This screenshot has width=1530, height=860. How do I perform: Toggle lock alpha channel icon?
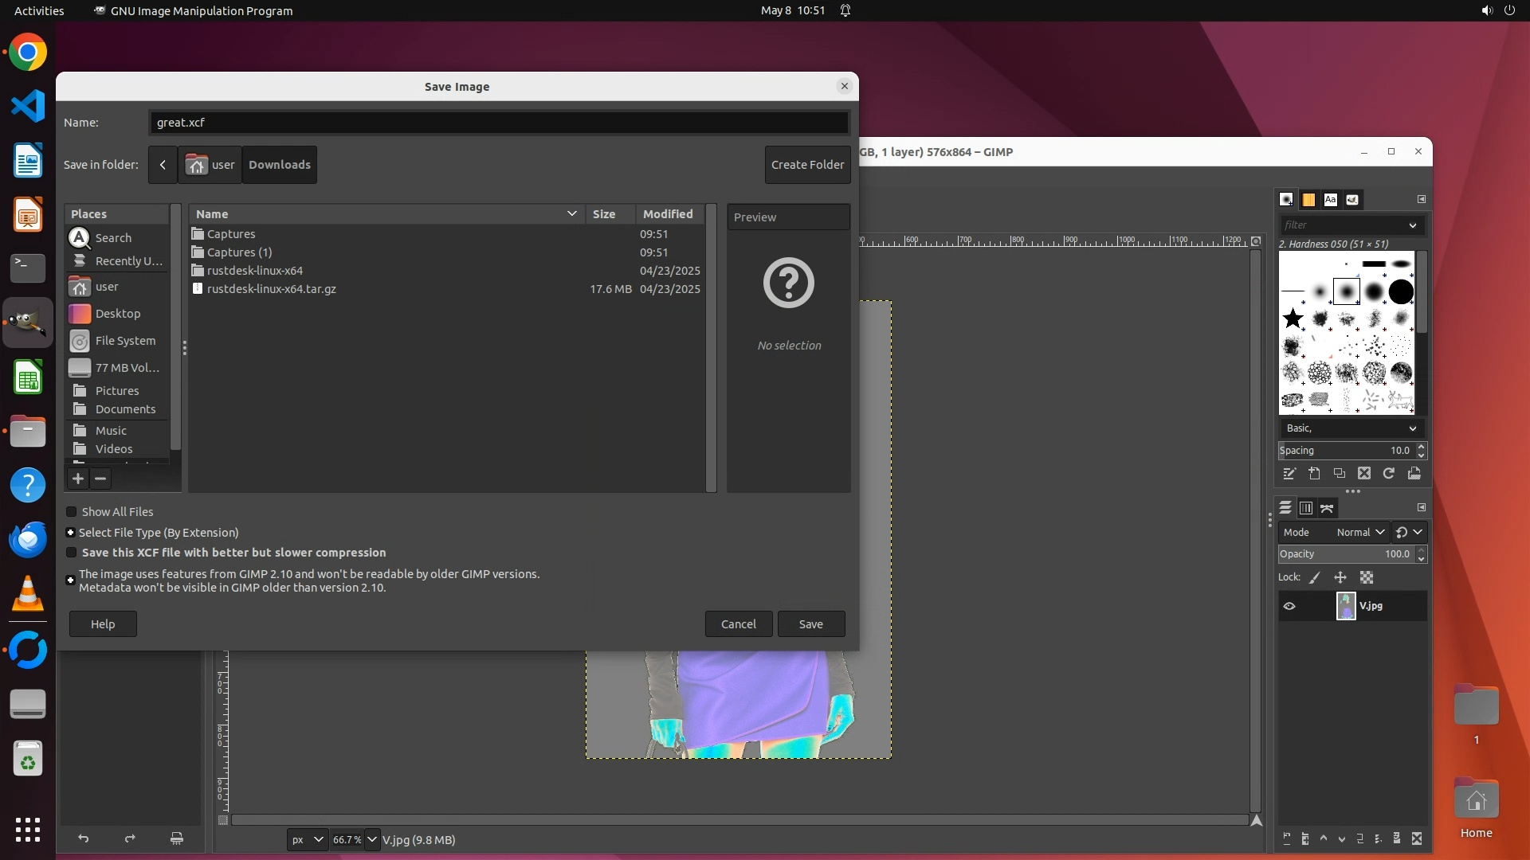click(x=1367, y=578)
